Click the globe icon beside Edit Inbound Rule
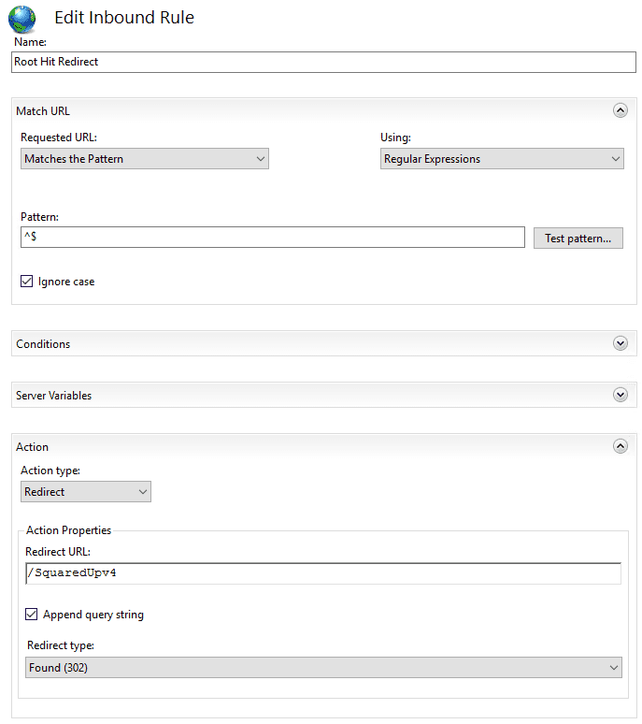Viewport: 642px width, 724px height. tap(21, 19)
